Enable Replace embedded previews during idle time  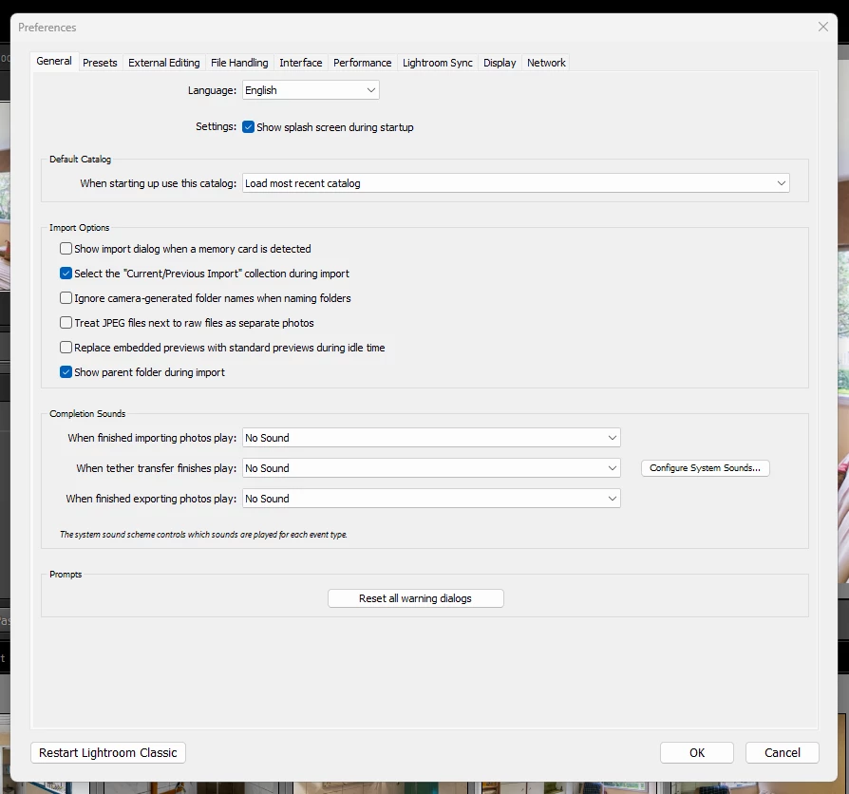point(66,348)
